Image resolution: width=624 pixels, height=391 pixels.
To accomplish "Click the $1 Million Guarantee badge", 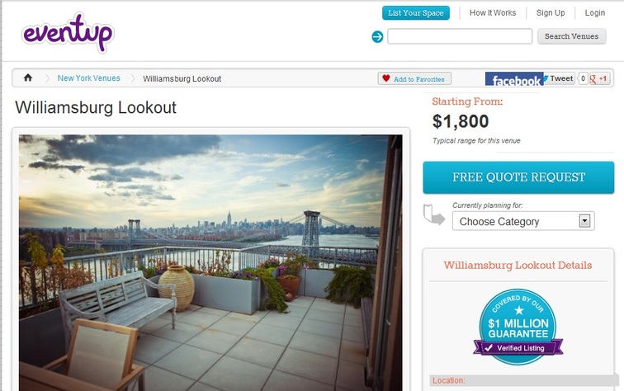I will click(518, 327).
